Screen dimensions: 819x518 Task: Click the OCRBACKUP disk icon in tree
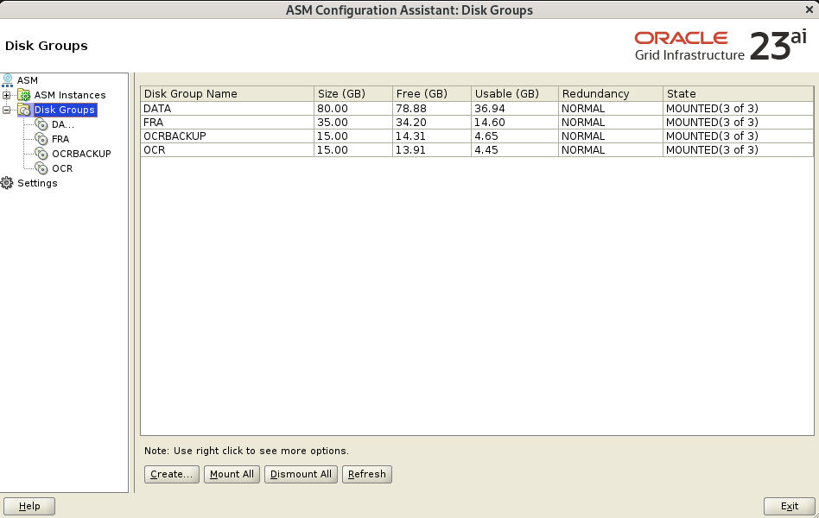coord(41,154)
